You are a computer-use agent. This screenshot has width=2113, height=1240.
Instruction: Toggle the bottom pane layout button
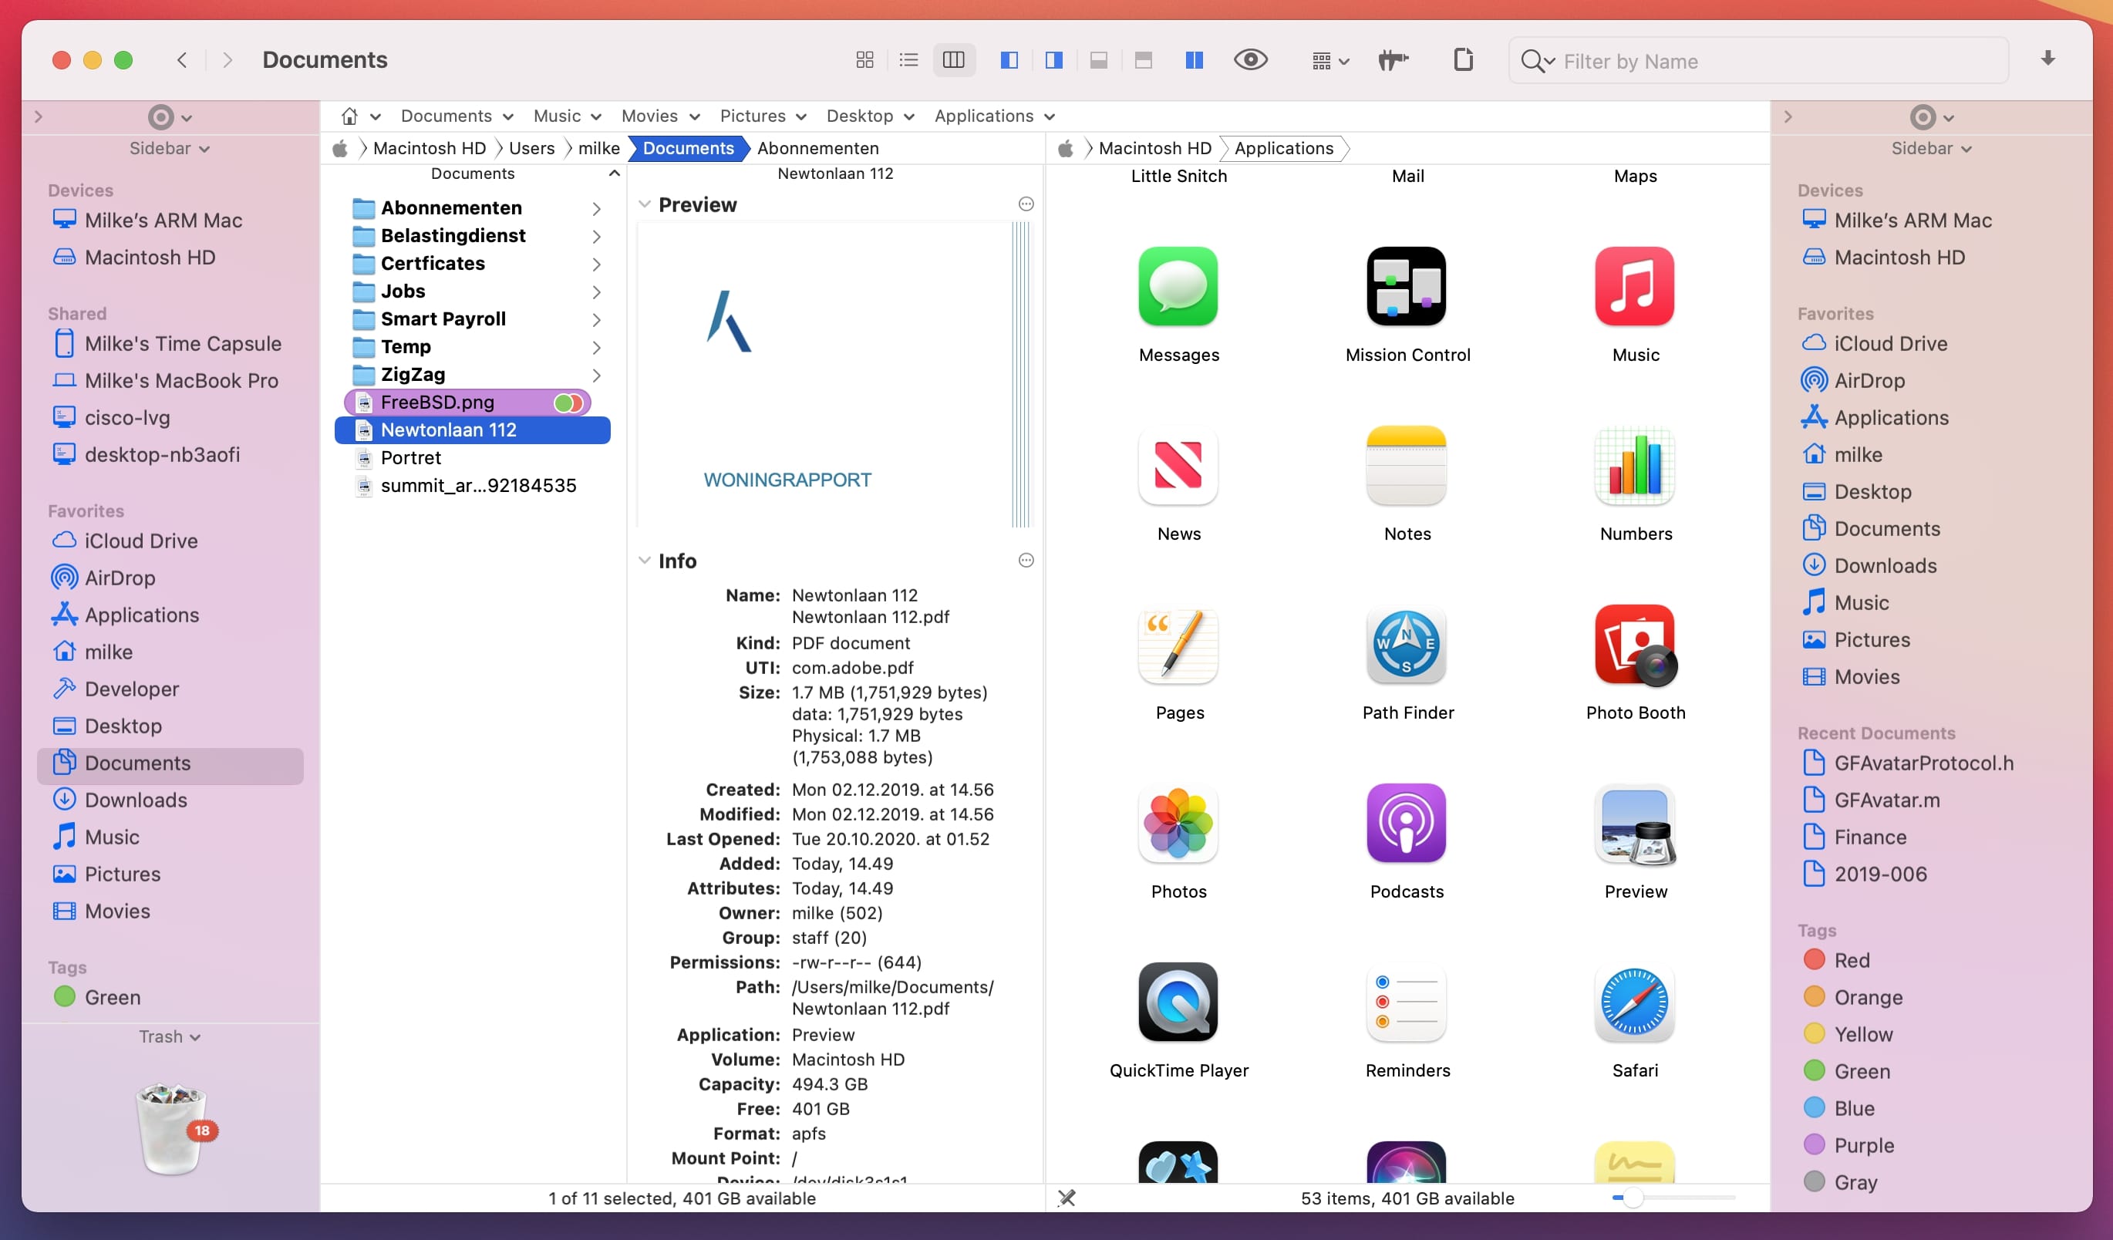(1099, 59)
